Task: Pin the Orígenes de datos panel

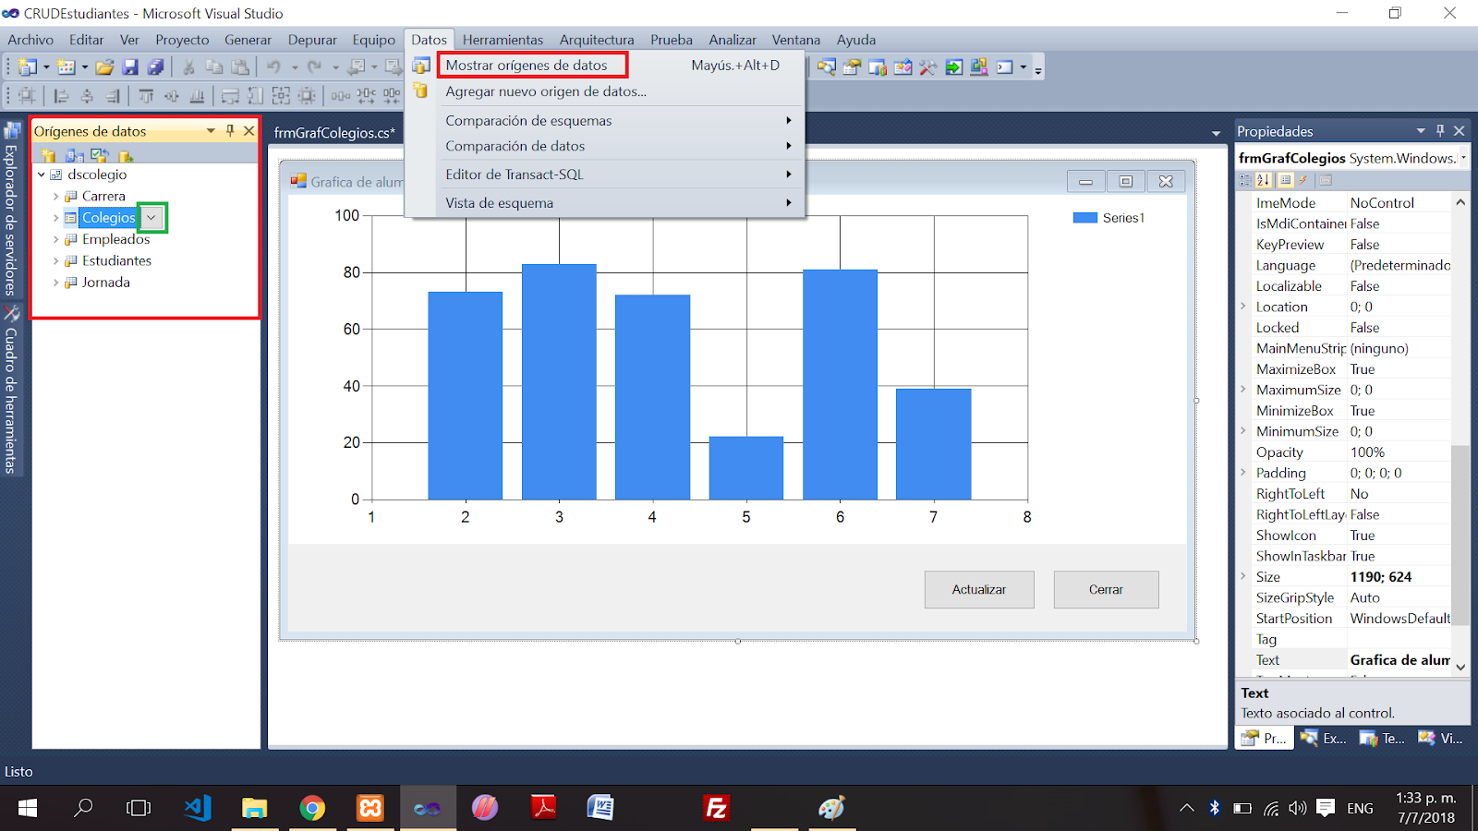Action: [229, 130]
